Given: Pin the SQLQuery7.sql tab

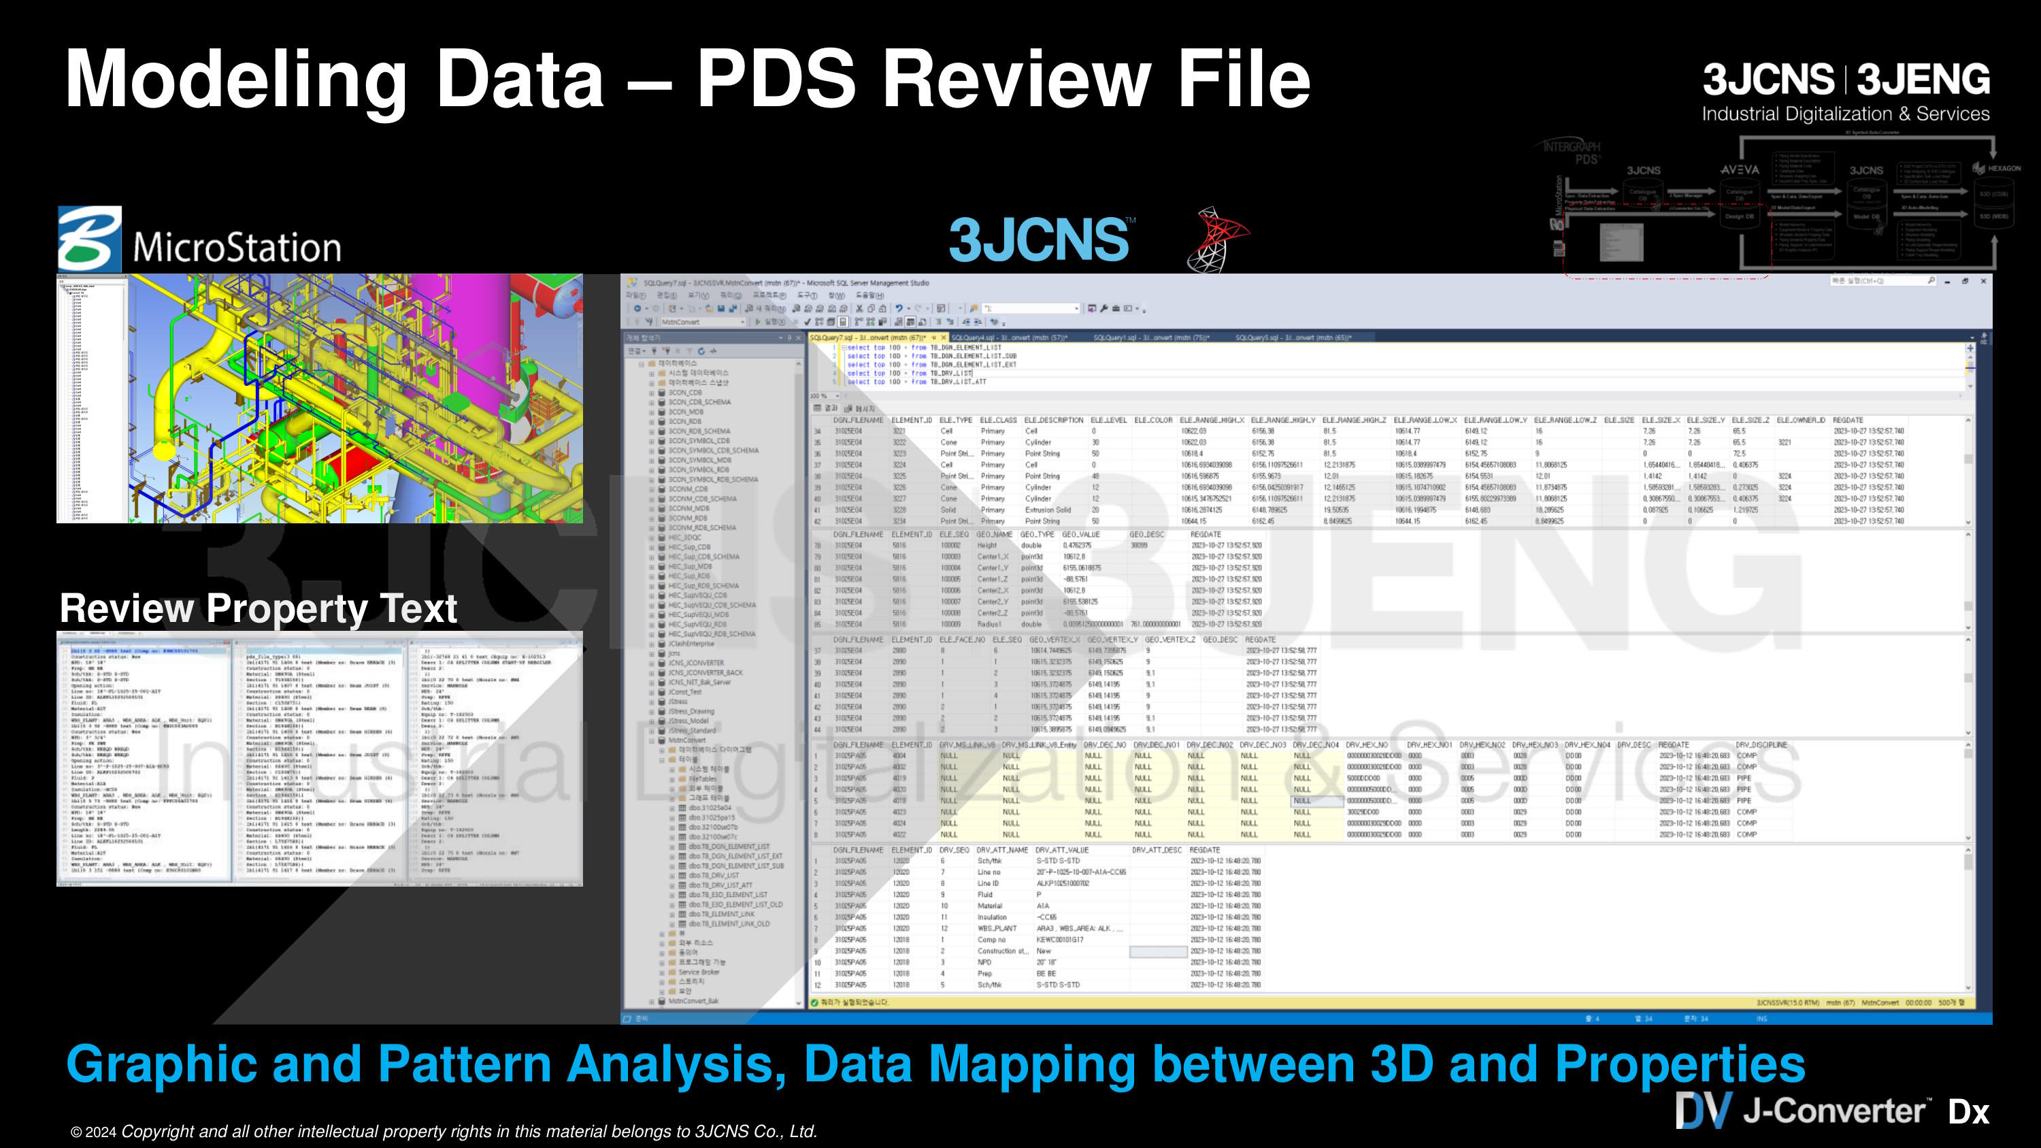Looking at the screenshot, I should [x=934, y=338].
